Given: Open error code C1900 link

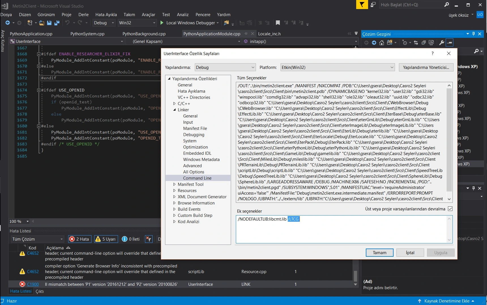Looking at the screenshot, I should coord(33,284).
